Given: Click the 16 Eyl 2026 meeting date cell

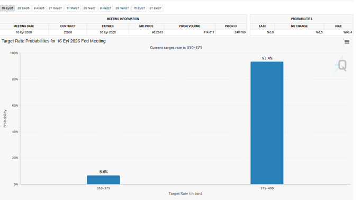Looking at the screenshot, I should (24, 32).
